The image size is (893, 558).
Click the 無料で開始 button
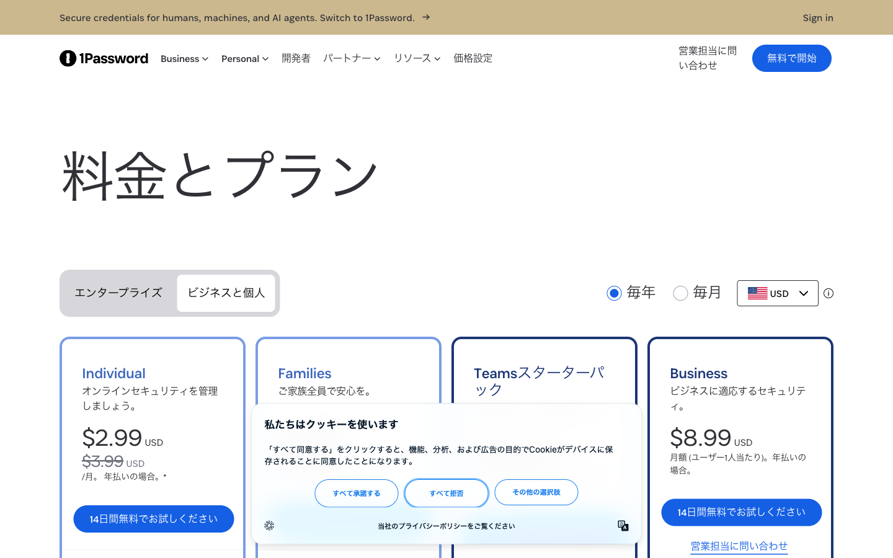point(792,58)
